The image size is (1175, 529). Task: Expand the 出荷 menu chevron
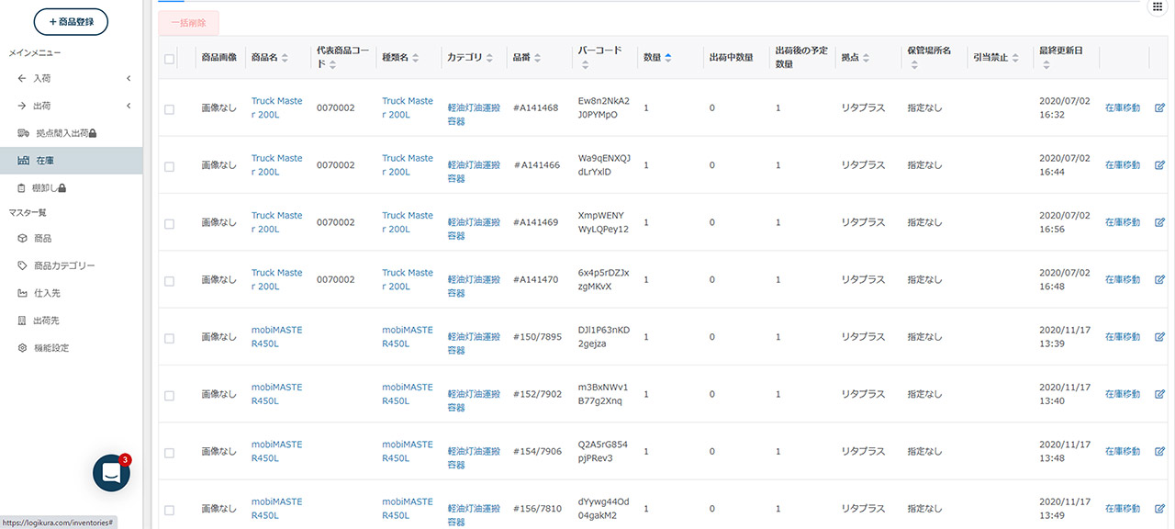(129, 106)
